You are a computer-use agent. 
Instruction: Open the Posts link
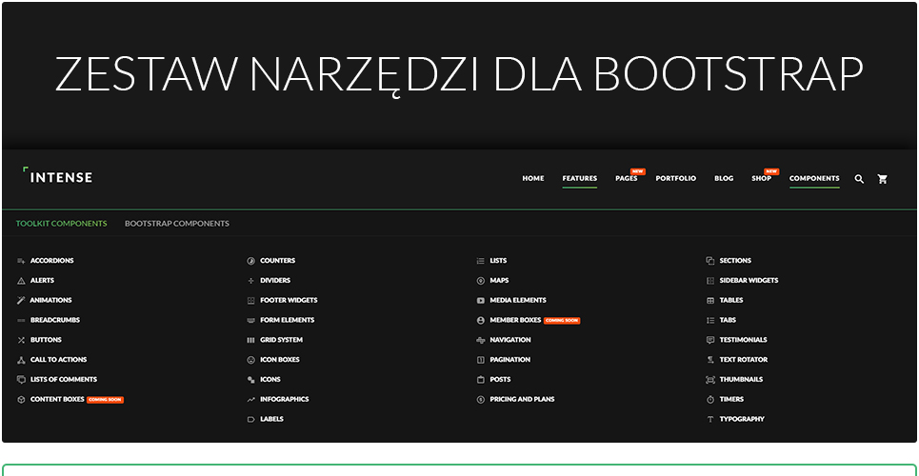500,380
